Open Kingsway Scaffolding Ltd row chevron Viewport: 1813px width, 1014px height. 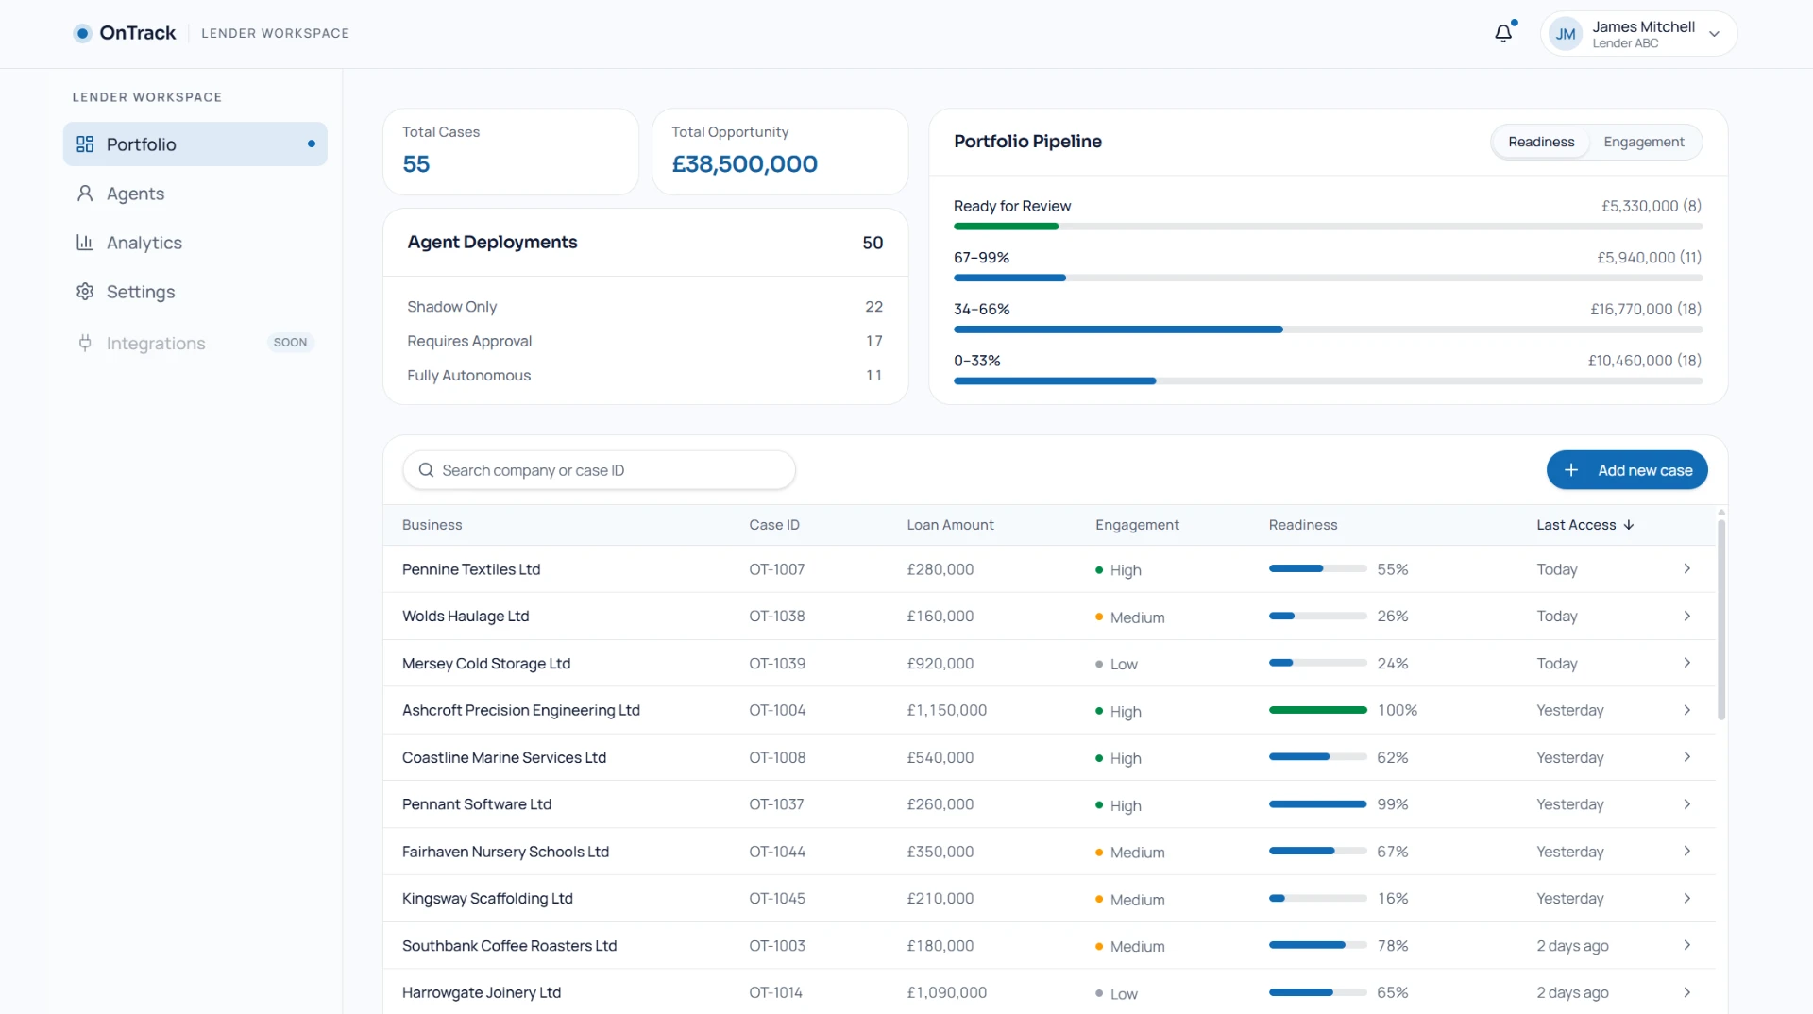pyautogui.click(x=1686, y=898)
